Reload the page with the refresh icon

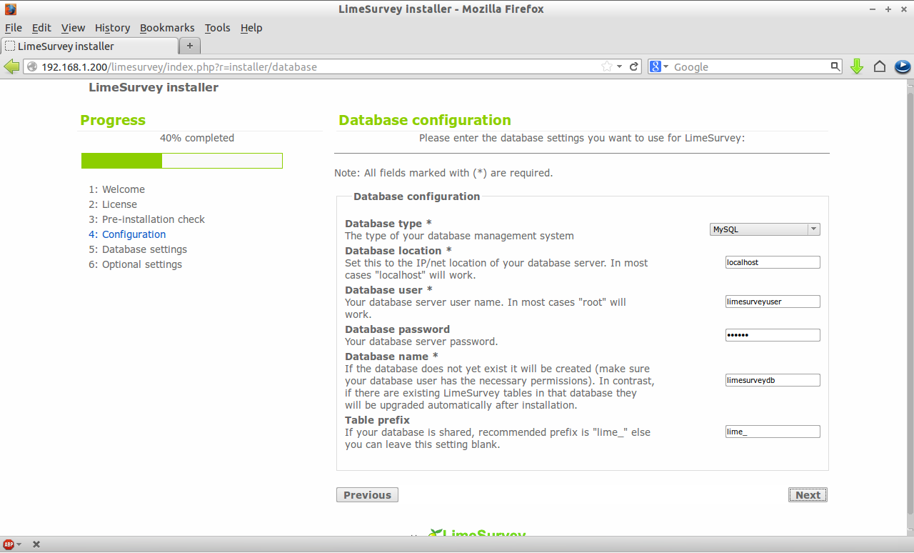click(633, 66)
